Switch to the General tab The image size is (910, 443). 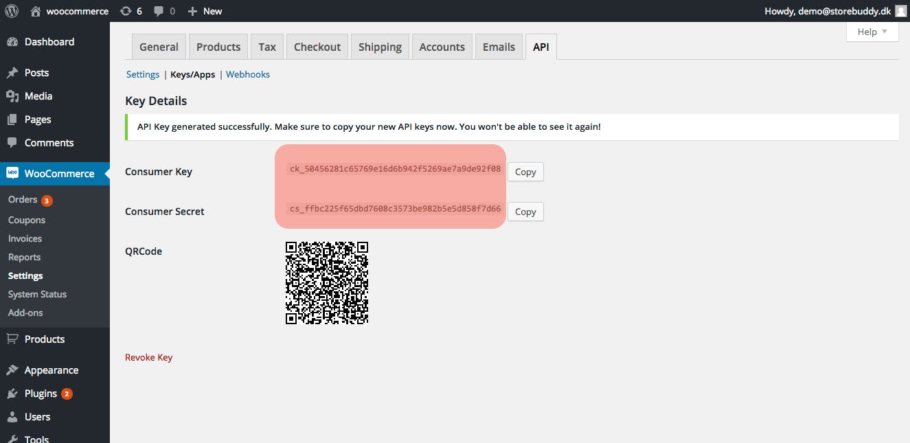[159, 47]
